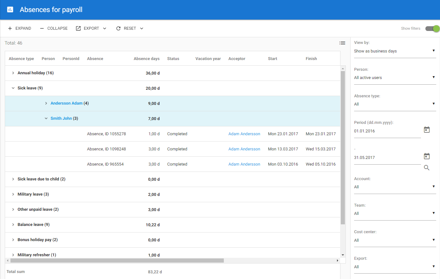Expand Bonus holiday pay (2) group
The image size is (440, 279).
[x=13, y=240]
